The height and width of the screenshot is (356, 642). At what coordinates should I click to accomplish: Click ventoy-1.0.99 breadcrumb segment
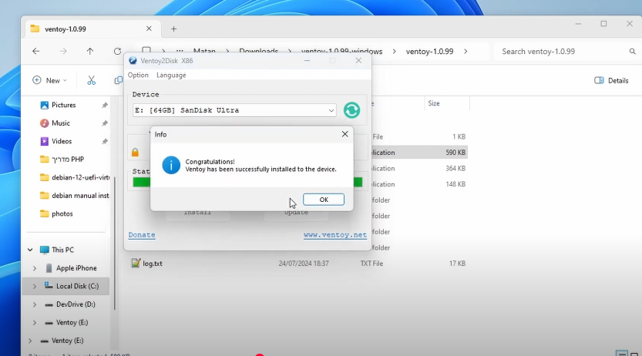click(x=429, y=52)
